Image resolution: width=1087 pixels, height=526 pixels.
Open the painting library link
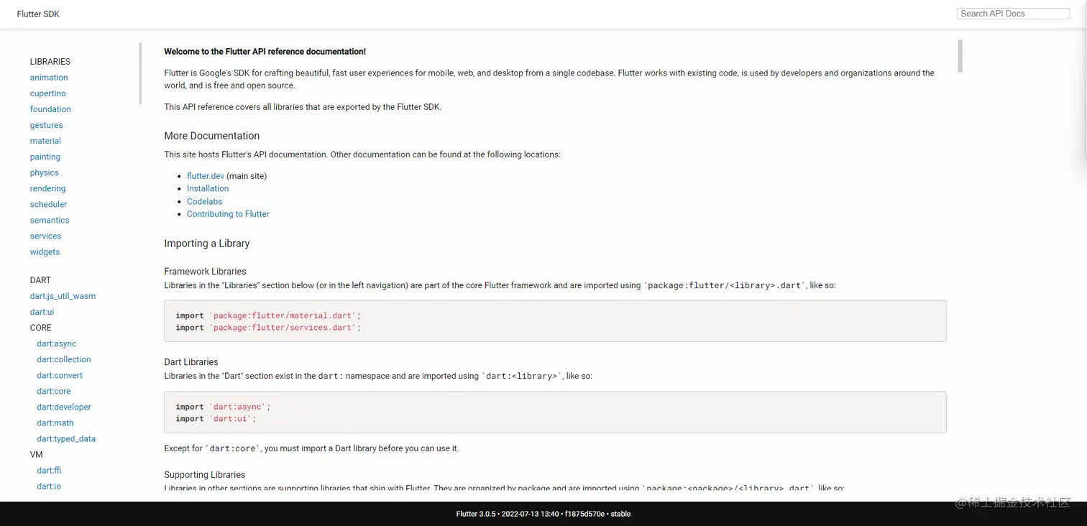pos(45,157)
